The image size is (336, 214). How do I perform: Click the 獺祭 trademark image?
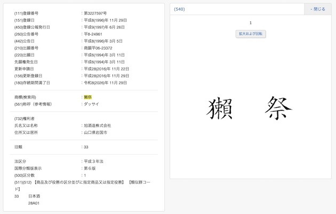point(250,108)
